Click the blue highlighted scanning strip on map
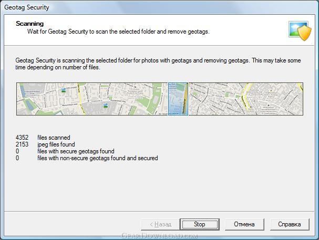 tap(178, 99)
